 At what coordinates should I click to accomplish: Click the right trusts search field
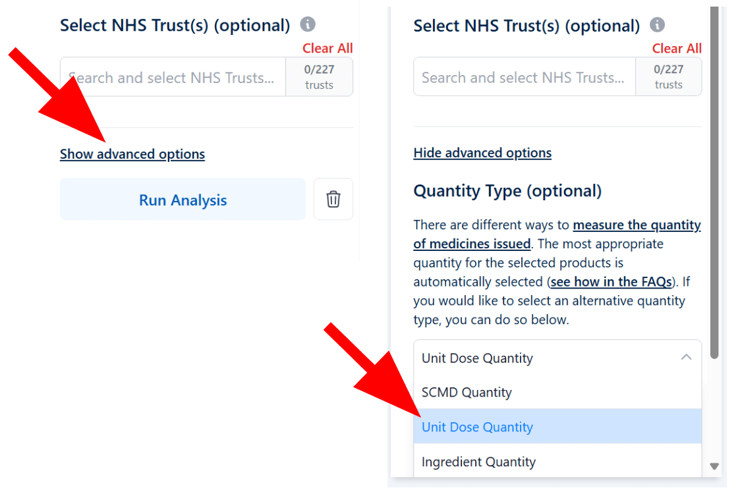523,76
